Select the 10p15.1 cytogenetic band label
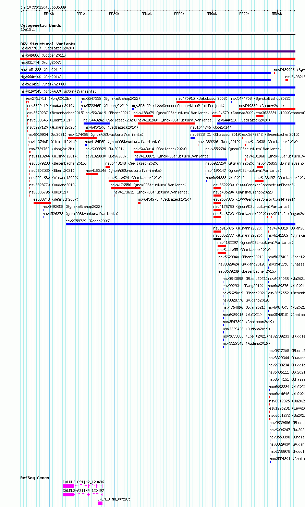The width and height of the screenshot is (305, 507). click(28, 30)
